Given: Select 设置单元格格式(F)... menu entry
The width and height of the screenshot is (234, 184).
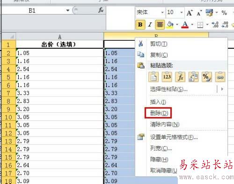Looking at the screenshot, I should [x=174, y=137].
